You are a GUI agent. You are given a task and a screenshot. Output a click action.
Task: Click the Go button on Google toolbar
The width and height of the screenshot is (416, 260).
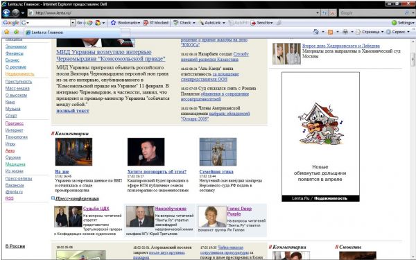point(79,23)
